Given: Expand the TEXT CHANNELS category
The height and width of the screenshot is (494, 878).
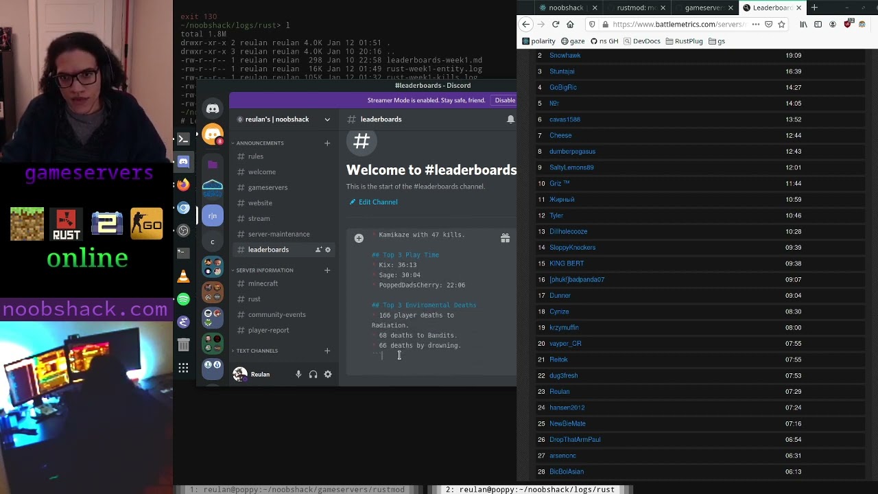Looking at the screenshot, I should tap(254, 351).
